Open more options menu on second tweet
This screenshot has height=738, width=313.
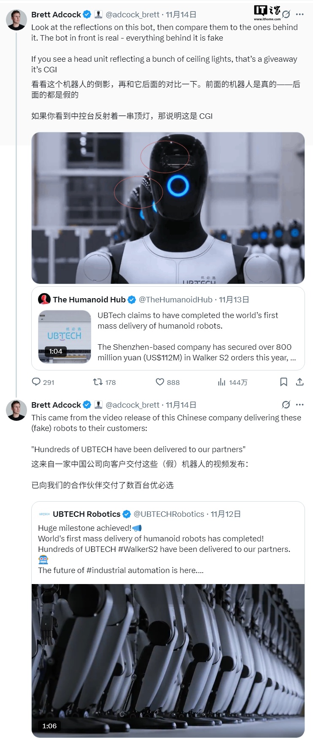[x=300, y=405]
